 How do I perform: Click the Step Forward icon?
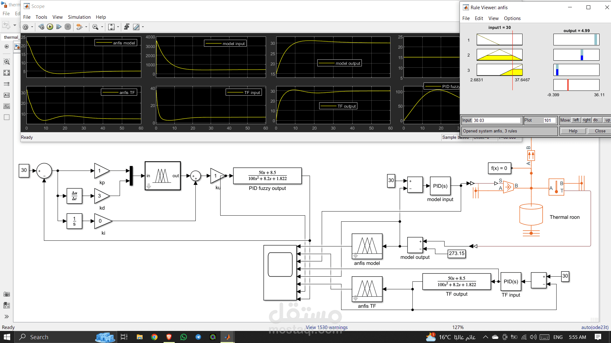tap(59, 27)
